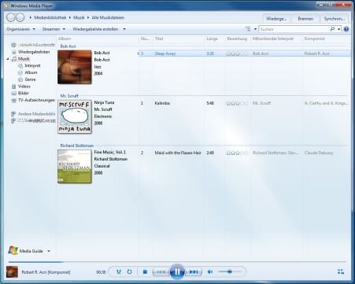Sort by the Länge column header
This screenshot has width=355, height=284.
click(x=212, y=39)
